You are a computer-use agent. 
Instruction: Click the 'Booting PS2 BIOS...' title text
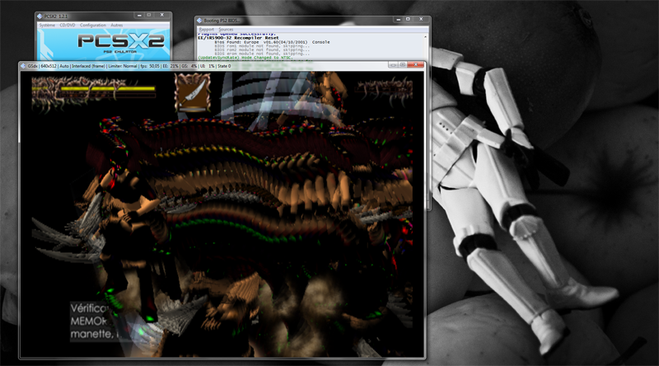222,20
